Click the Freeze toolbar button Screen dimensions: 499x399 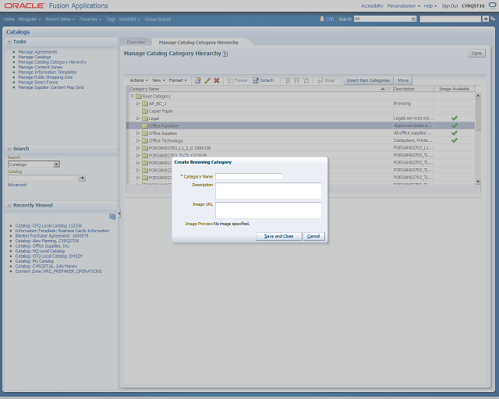coord(237,80)
